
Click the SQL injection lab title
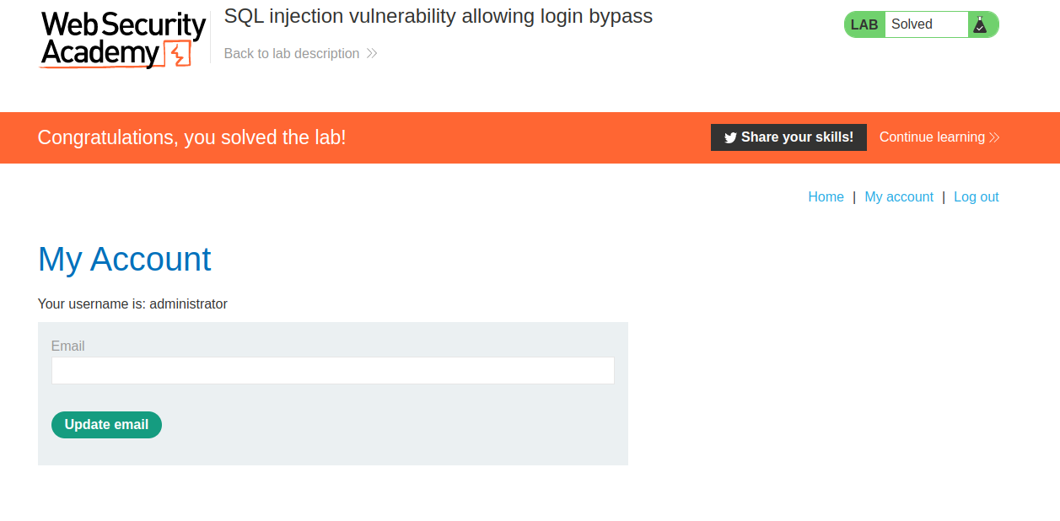click(x=438, y=16)
